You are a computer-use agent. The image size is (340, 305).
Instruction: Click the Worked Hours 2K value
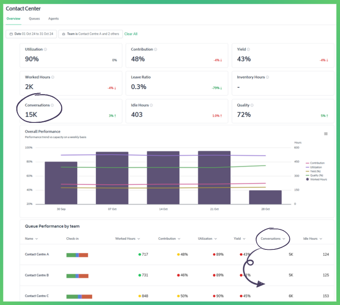29,87
